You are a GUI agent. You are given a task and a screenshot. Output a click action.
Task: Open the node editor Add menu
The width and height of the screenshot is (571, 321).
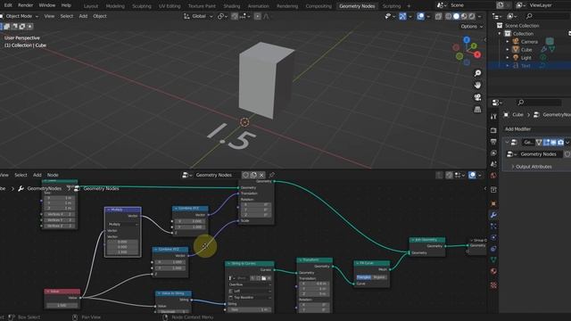tap(37, 175)
